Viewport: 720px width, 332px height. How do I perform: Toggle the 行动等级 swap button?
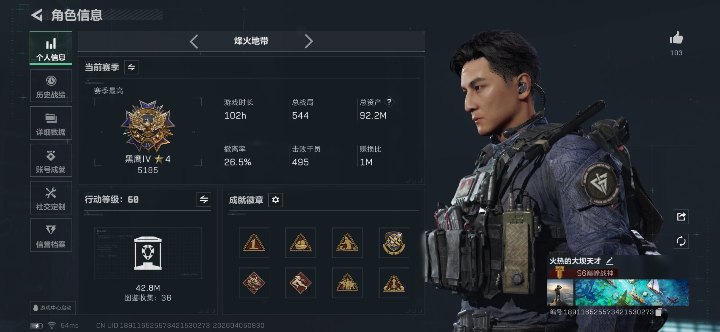[204, 199]
